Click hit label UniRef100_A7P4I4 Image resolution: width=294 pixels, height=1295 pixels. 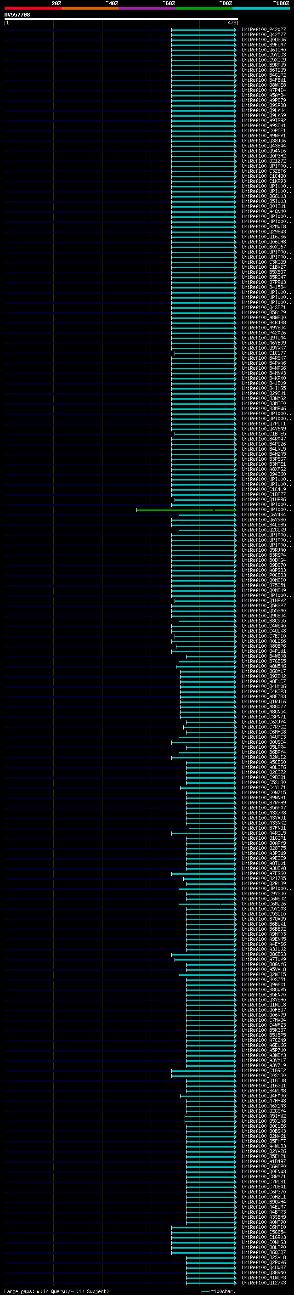click(264, 90)
